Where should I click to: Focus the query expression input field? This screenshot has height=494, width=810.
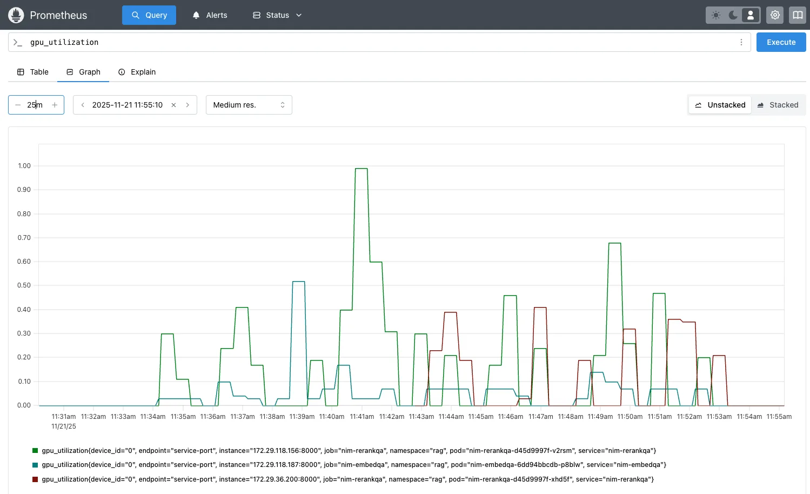(324, 42)
